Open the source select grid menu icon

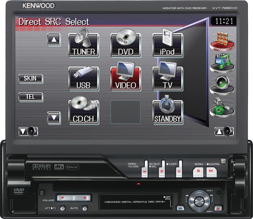click(x=222, y=41)
